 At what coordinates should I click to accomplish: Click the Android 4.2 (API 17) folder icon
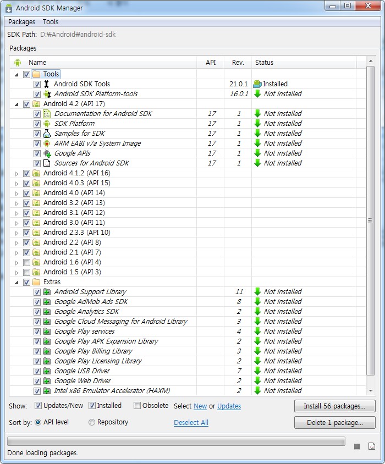(x=36, y=104)
